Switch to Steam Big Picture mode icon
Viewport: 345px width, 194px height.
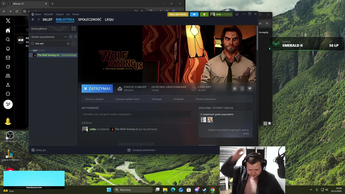pyautogui.click(x=237, y=14)
